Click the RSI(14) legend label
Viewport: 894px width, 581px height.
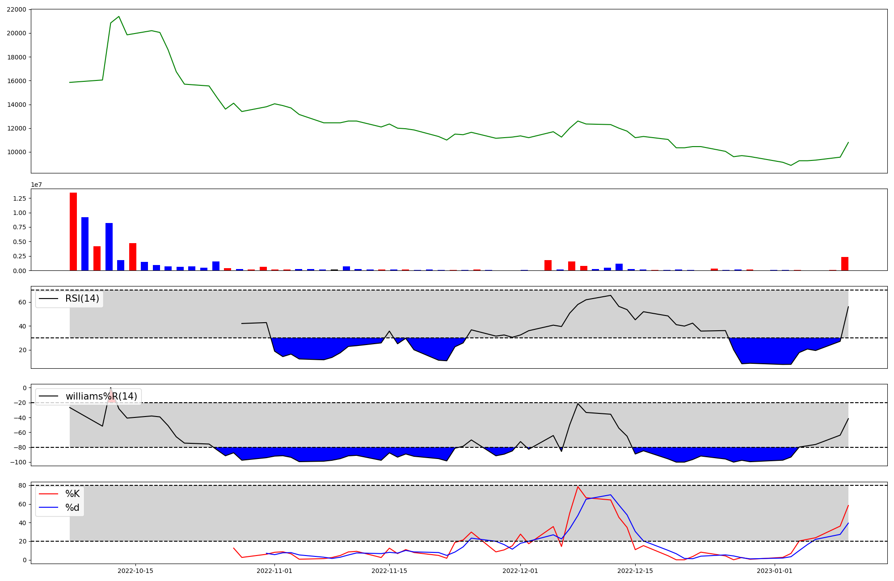pos(82,299)
